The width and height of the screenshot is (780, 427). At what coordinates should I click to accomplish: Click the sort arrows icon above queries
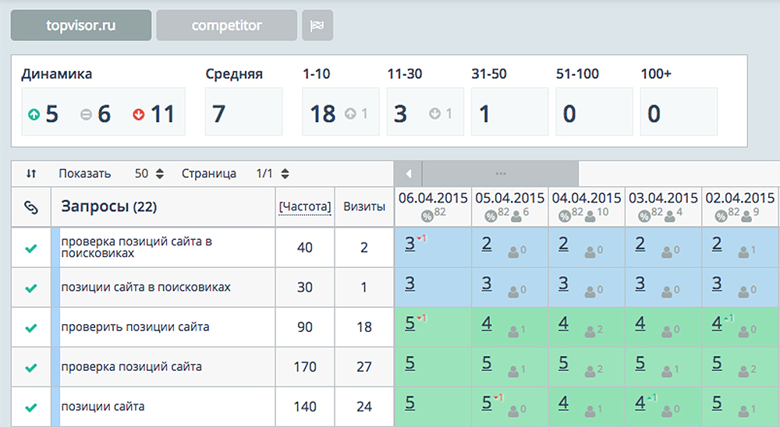click(31, 174)
